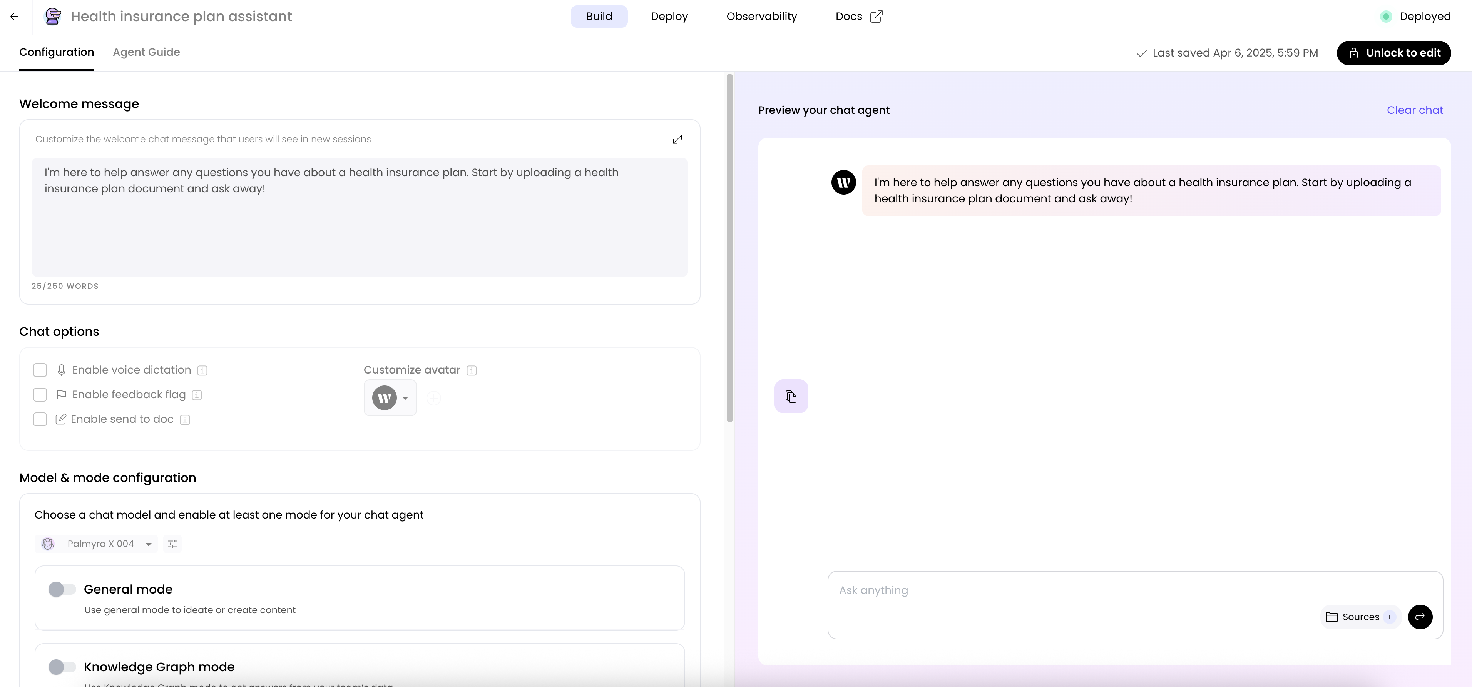Viewport: 1472px width, 687px height.
Task: Click the copy icon in chat preview
Action: click(x=791, y=396)
